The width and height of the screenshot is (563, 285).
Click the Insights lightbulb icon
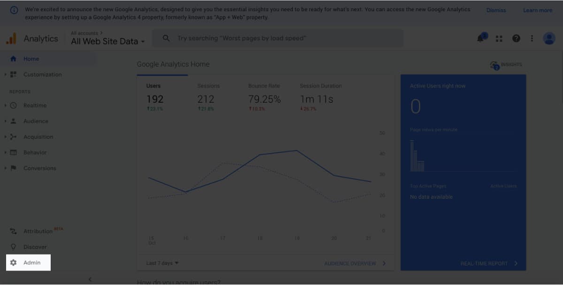pos(493,65)
